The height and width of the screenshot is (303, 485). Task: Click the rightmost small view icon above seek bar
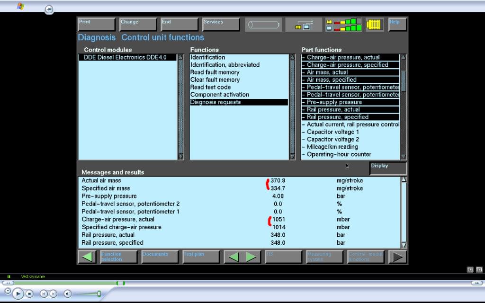tap(479, 269)
